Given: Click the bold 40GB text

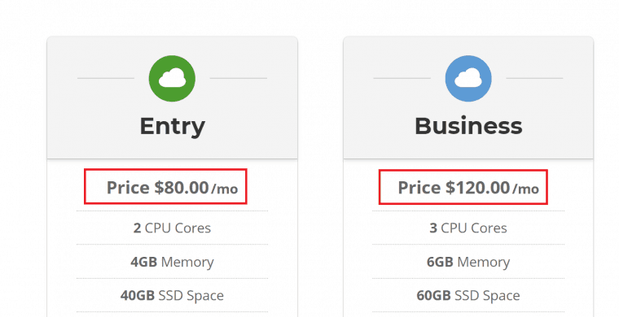Looking at the screenshot, I should coord(138,295).
